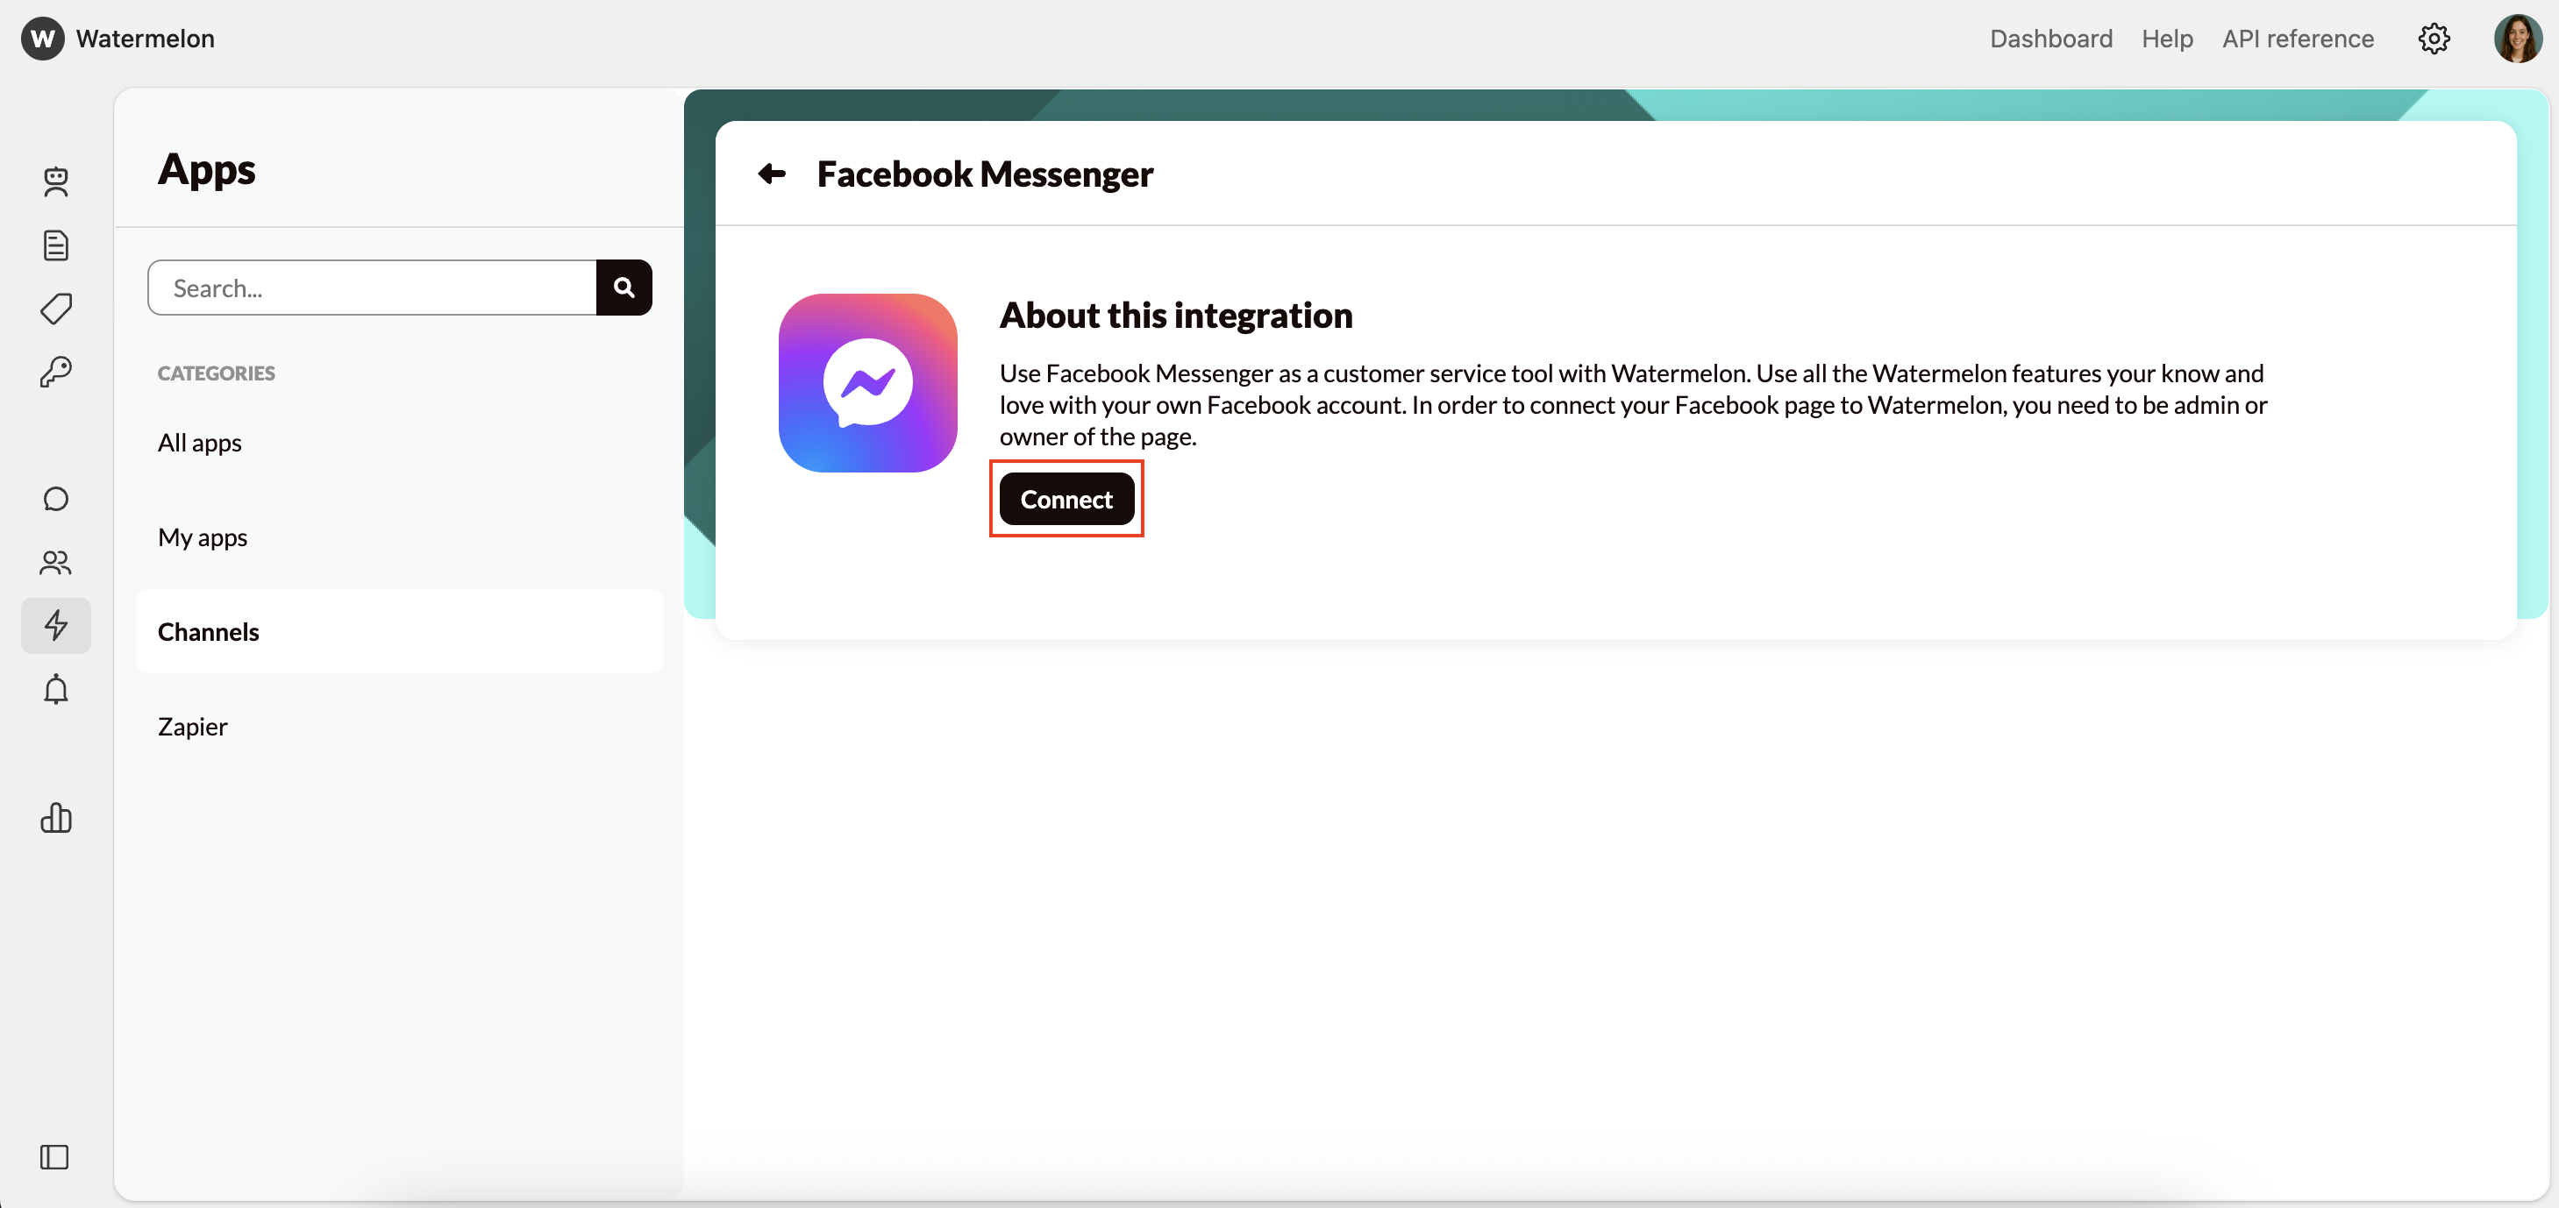The height and width of the screenshot is (1208, 2559).
Task: View statistics via the bar chart icon
Action: 55,818
